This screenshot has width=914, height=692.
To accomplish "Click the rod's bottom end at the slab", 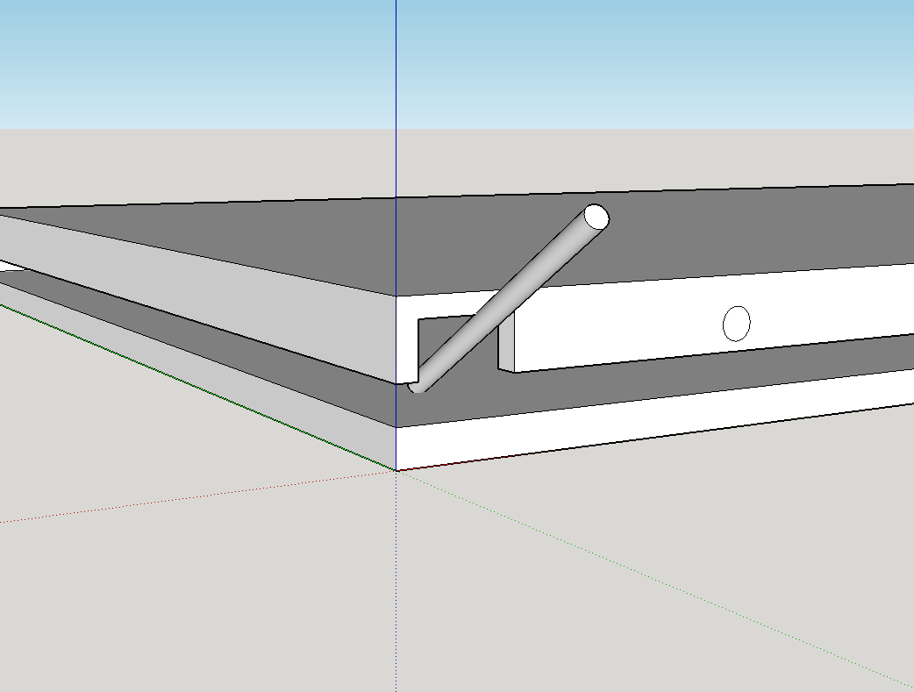I will point(417,384).
